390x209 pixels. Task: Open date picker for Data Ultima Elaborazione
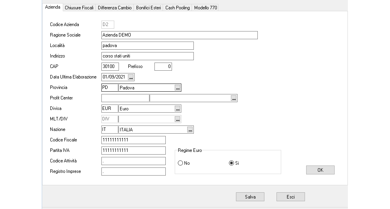pos(131,77)
